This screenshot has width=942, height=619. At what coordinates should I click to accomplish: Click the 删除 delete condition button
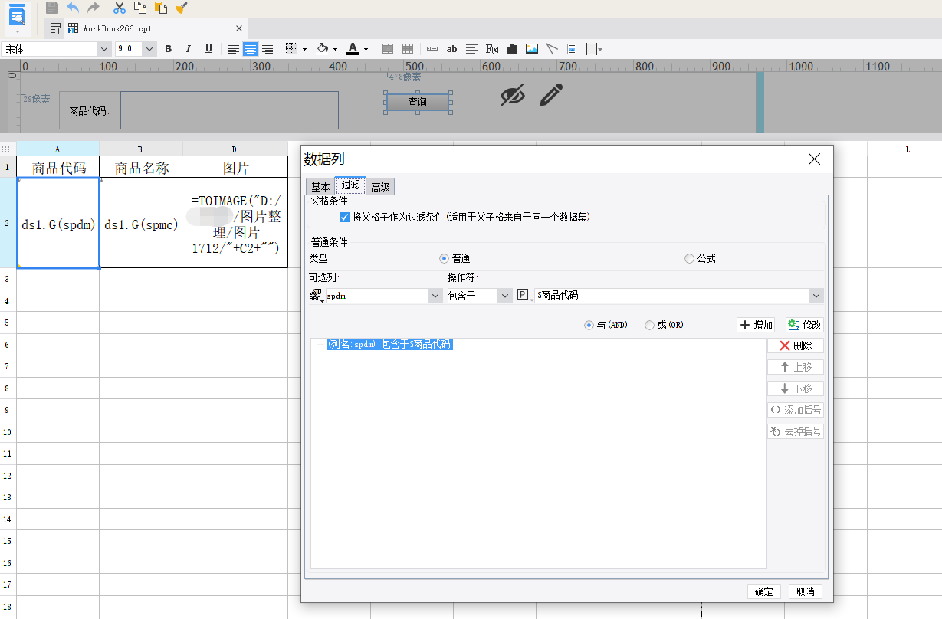tap(796, 346)
